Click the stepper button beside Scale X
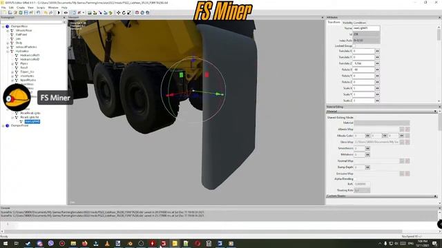442x248 pixels. [x=378, y=88]
